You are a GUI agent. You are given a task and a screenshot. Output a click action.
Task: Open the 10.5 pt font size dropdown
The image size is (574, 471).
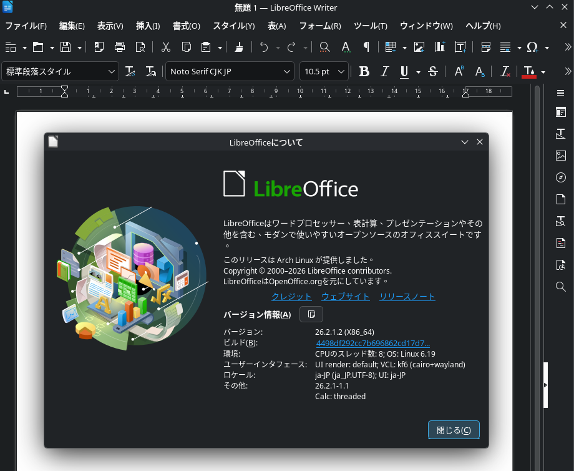341,72
